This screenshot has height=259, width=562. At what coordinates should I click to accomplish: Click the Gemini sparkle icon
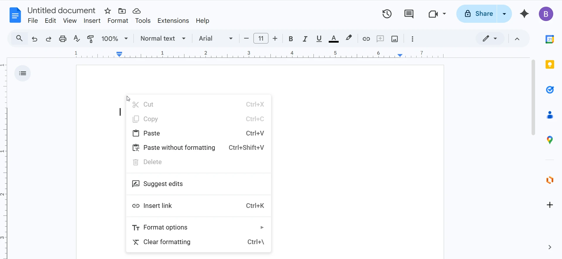[x=524, y=14]
